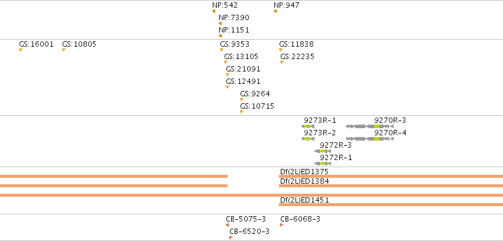Click the GS:12491 marker triangle
Viewport: 503px width, 241px height.
(x=228, y=87)
